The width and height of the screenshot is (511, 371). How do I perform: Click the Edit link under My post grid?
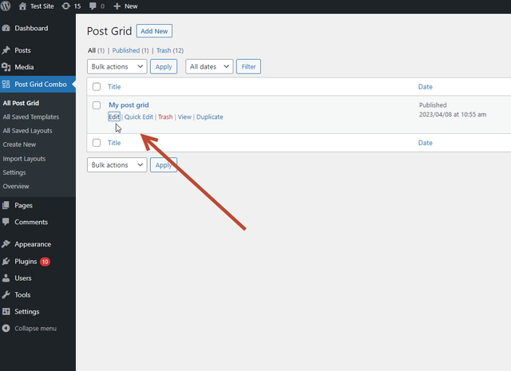point(114,116)
